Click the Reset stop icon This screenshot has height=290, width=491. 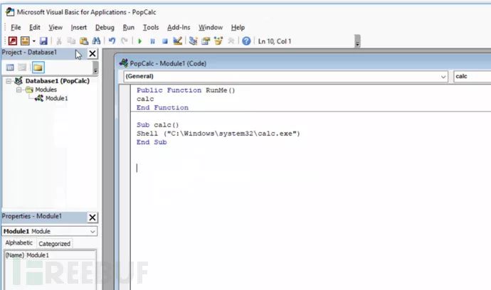(165, 41)
